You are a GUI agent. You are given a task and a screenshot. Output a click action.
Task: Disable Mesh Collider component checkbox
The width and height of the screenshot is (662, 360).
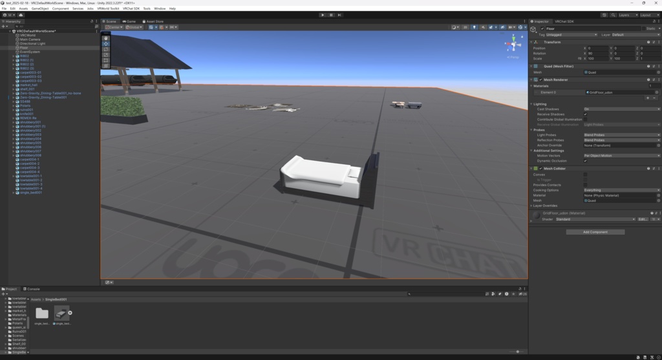[541, 169]
